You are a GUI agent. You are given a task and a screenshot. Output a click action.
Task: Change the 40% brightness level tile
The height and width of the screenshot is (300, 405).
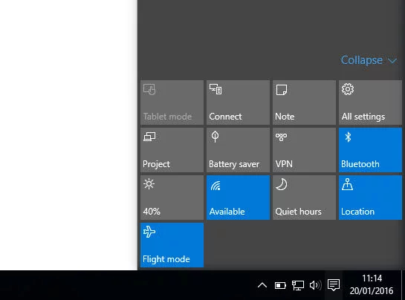tap(172, 198)
